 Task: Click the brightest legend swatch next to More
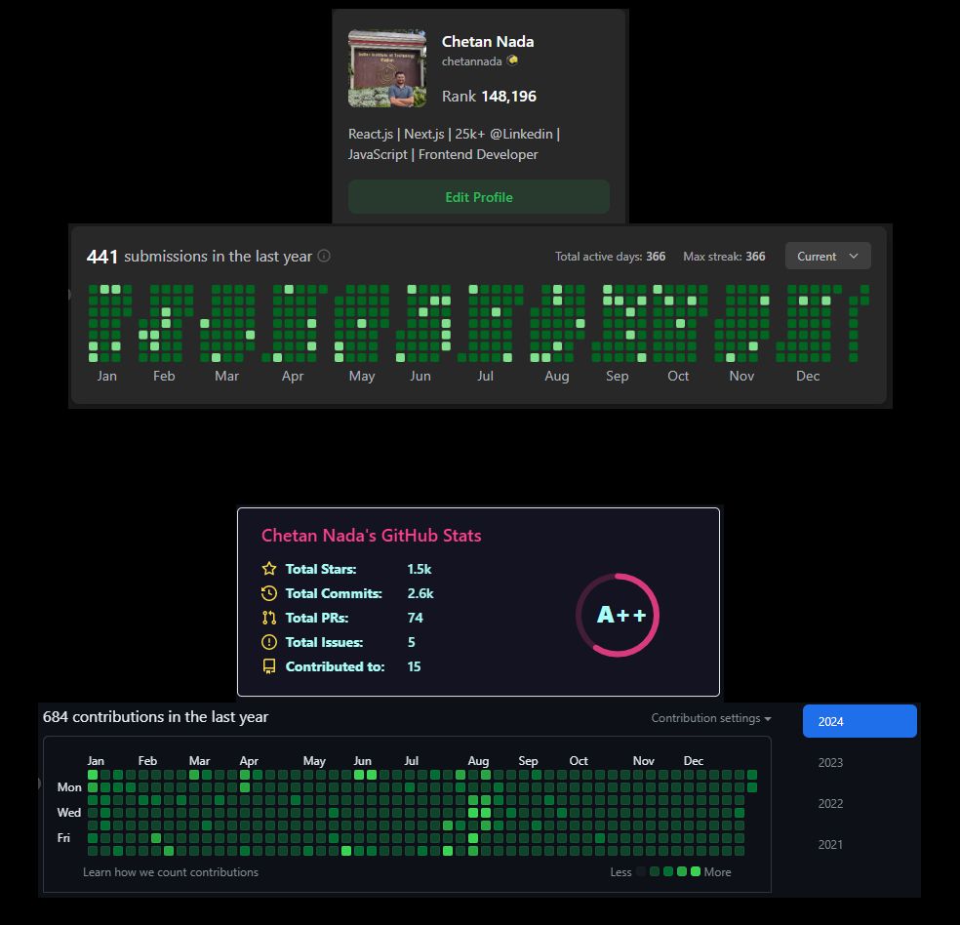pyautogui.click(x=696, y=871)
